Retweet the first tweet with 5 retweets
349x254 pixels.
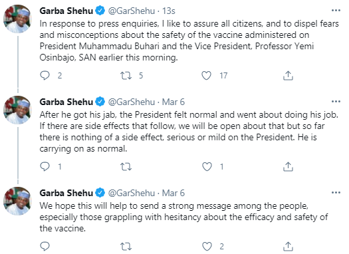click(126, 76)
